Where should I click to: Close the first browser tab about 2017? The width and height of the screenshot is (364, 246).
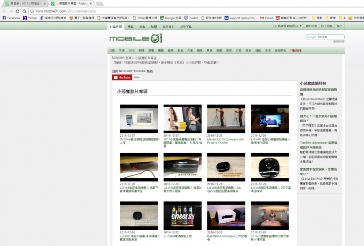click(44, 4)
